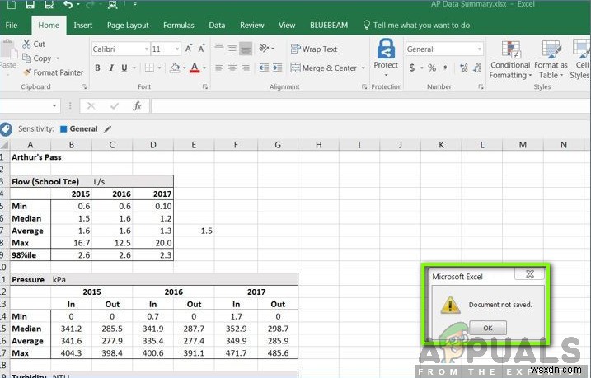Click the Increase Indent icon
This screenshot has width=591, height=378.
[x=278, y=68]
